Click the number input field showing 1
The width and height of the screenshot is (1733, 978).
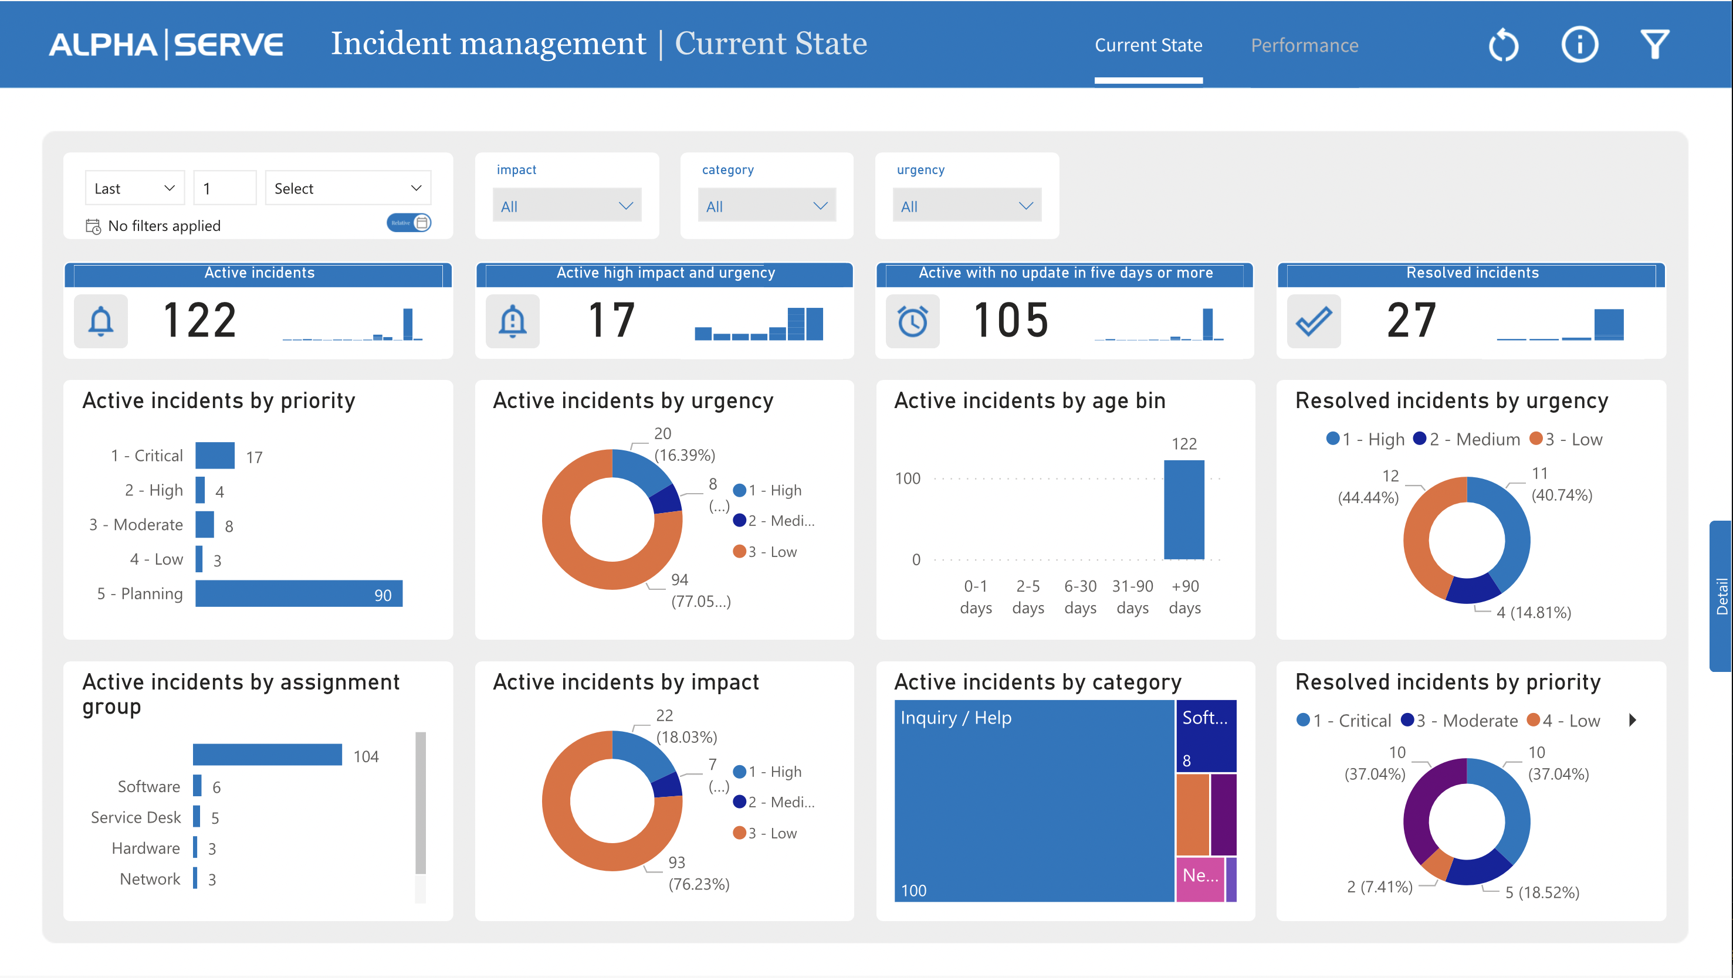[225, 189]
